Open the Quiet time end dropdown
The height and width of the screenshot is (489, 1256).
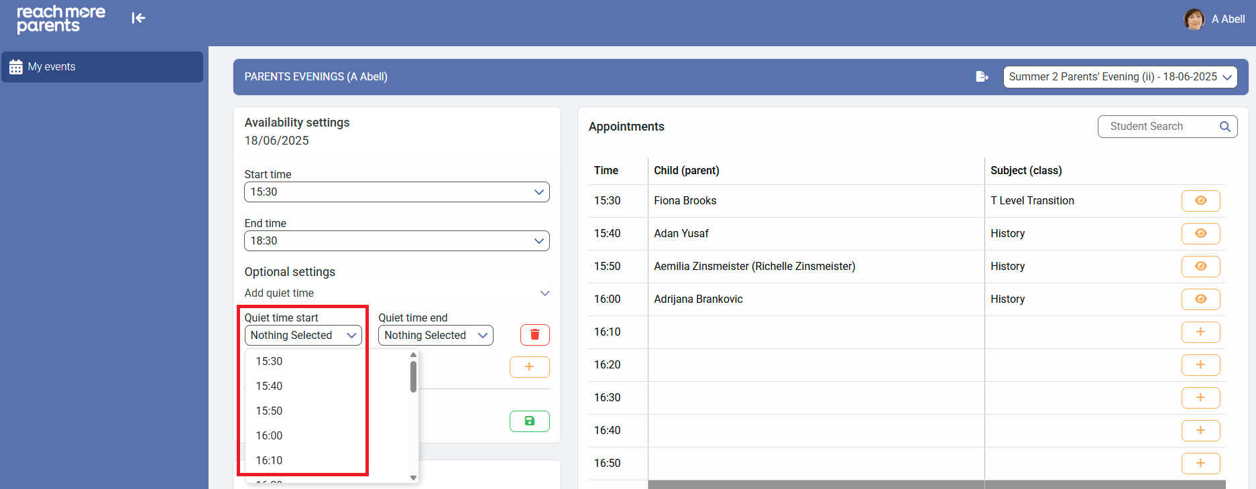click(435, 336)
